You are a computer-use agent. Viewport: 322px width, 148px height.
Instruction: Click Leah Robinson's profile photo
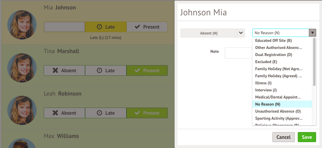click(x=22, y=110)
